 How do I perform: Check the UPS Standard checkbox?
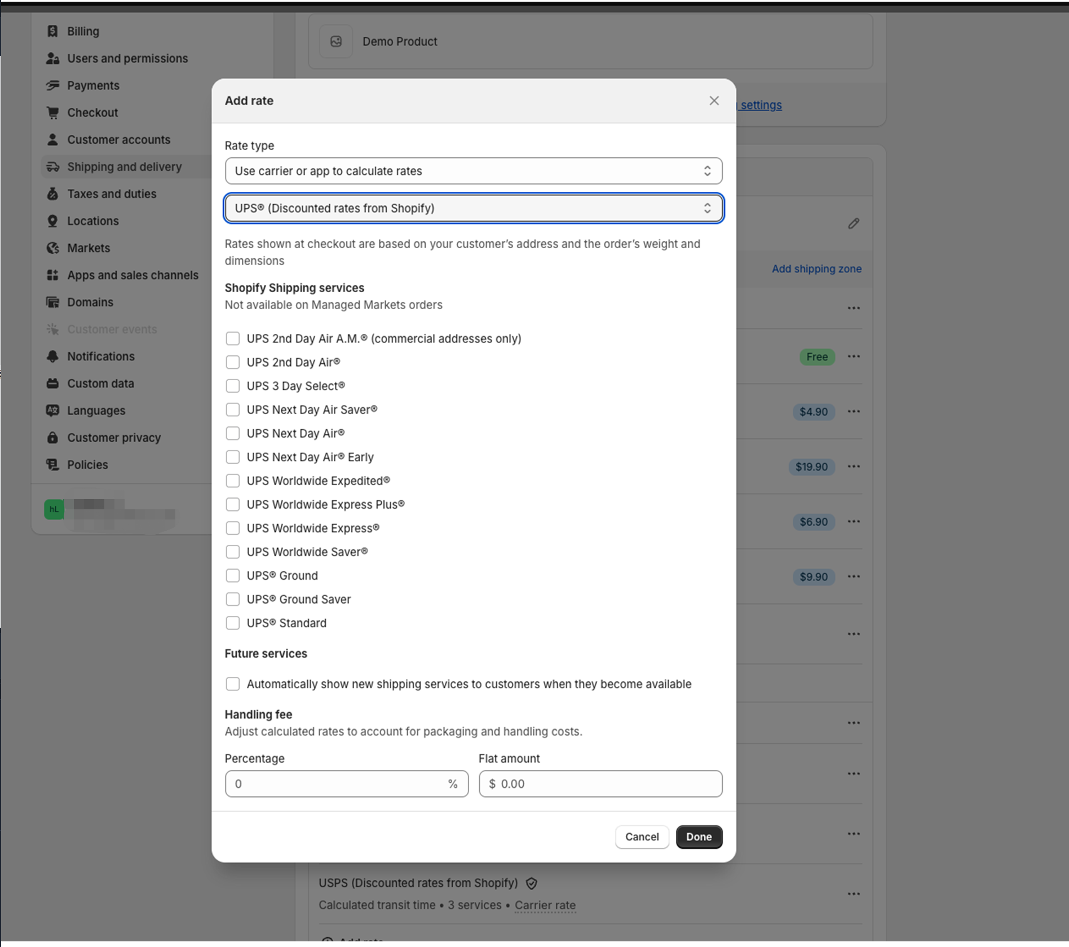coord(232,623)
